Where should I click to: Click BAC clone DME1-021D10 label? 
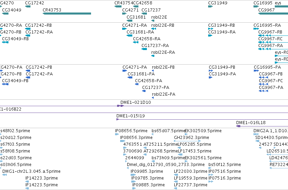pos(136,102)
